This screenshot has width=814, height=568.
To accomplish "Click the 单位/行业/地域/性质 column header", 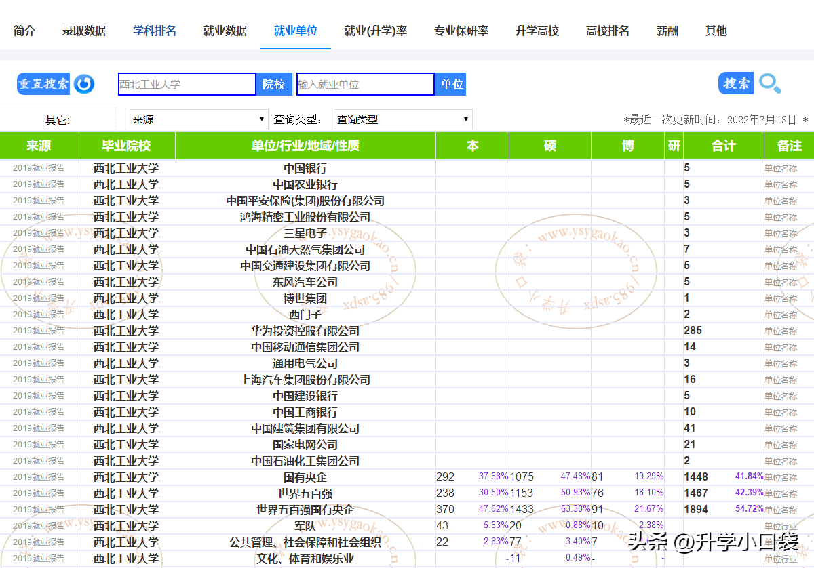I will pos(305,146).
